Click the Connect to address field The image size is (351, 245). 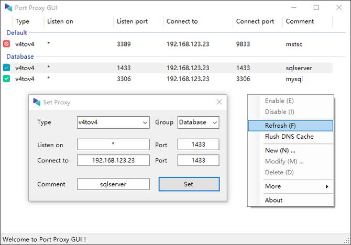tap(113, 160)
